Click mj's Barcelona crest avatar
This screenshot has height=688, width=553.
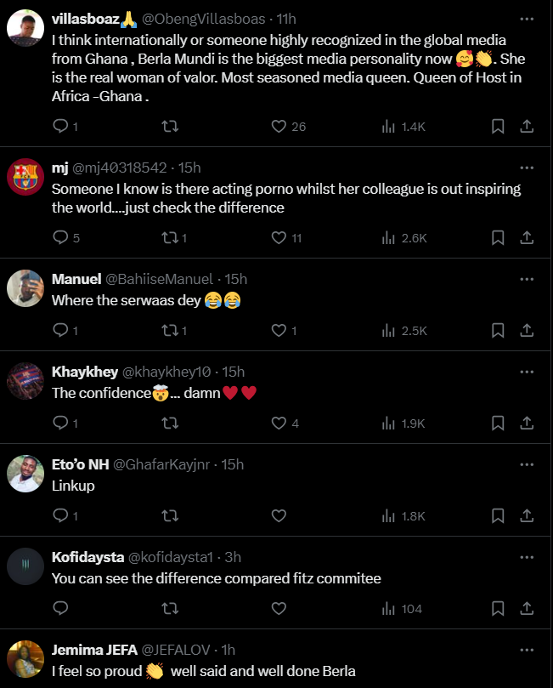coord(25,177)
